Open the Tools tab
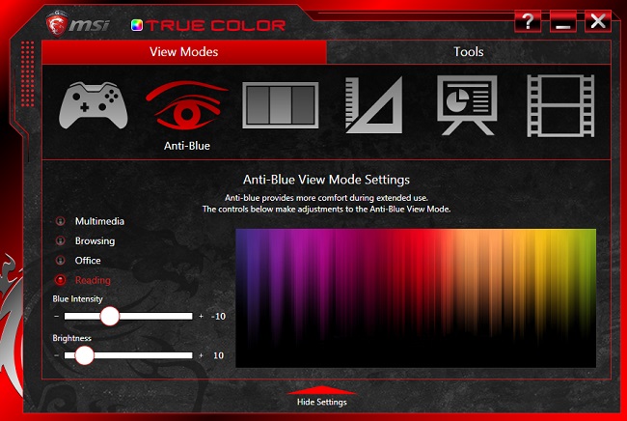This screenshot has width=627, height=421. (468, 51)
